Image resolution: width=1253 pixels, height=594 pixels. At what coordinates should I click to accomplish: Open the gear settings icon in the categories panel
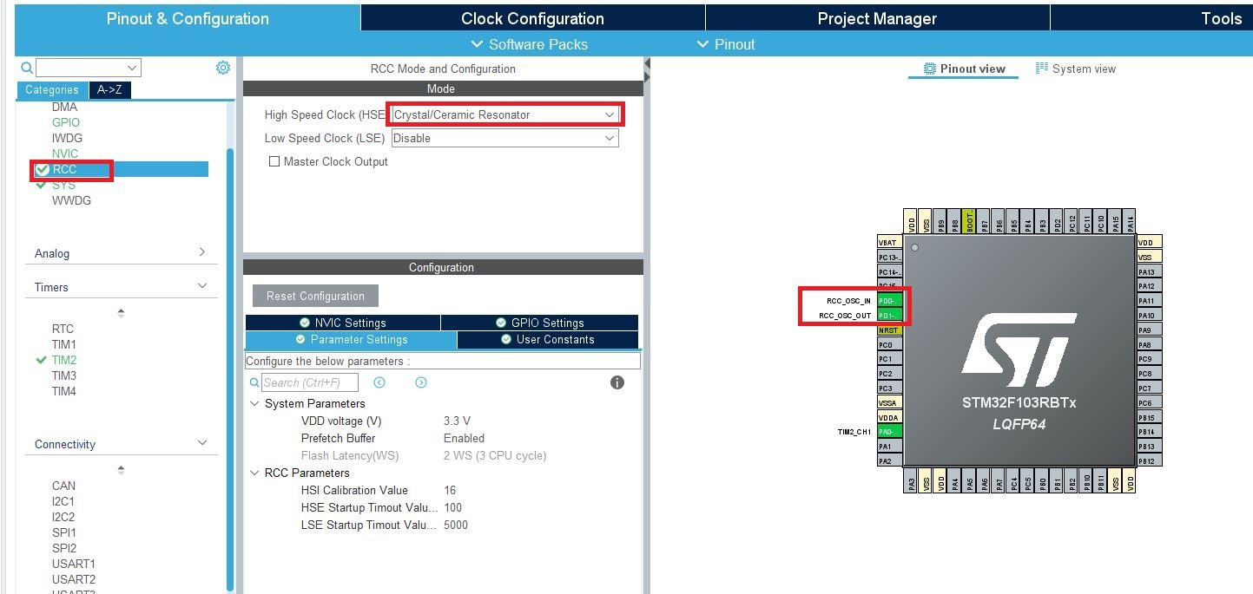(223, 68)
